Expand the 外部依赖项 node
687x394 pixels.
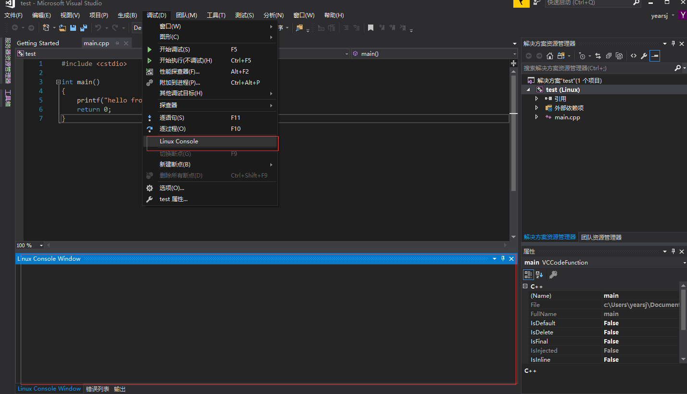(537, 108)
